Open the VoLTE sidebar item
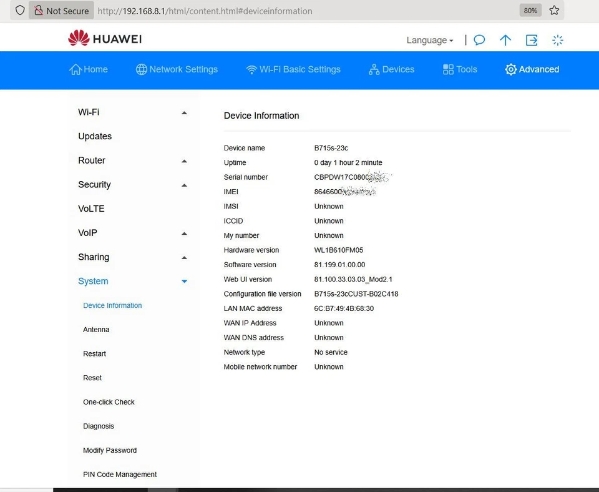The image size is (599, 492). pos(91,209)
